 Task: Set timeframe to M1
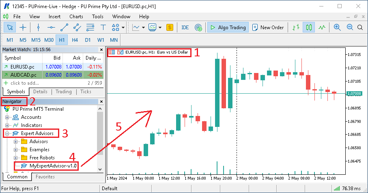[x=10, y=40]
